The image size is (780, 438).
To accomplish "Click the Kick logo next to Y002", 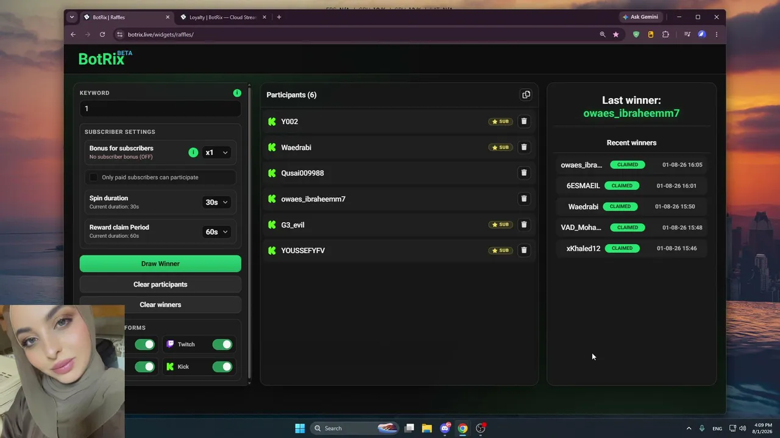I will pyautogui.click(x=272, y=122).
